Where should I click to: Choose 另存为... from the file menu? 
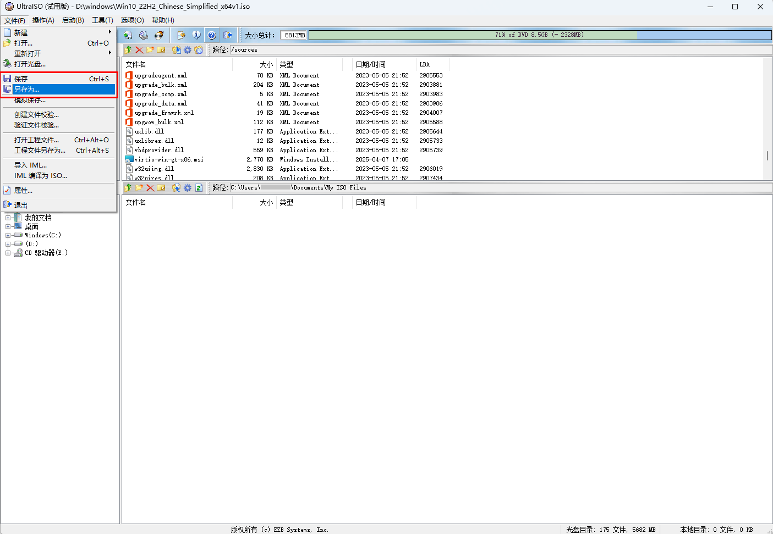(58, 89)
